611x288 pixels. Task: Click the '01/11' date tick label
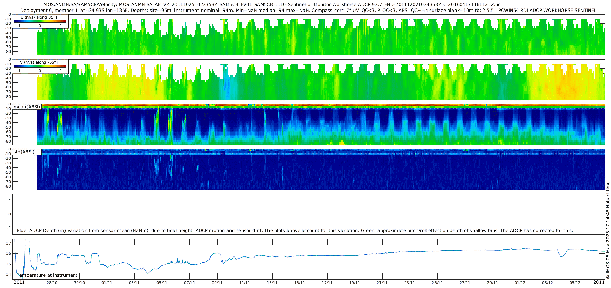click(107, 283)
